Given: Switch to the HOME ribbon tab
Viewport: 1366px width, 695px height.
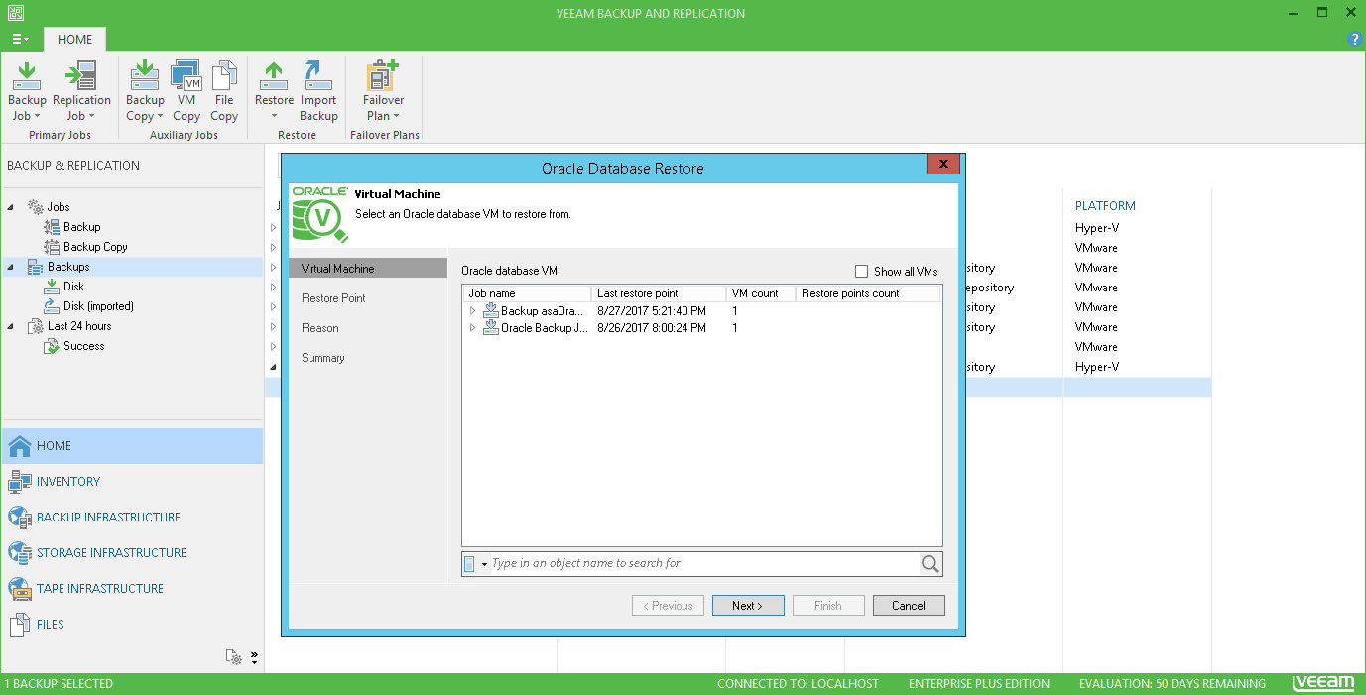Looking at the screenshot, I should pyautogui.click(x=74, y=40).
